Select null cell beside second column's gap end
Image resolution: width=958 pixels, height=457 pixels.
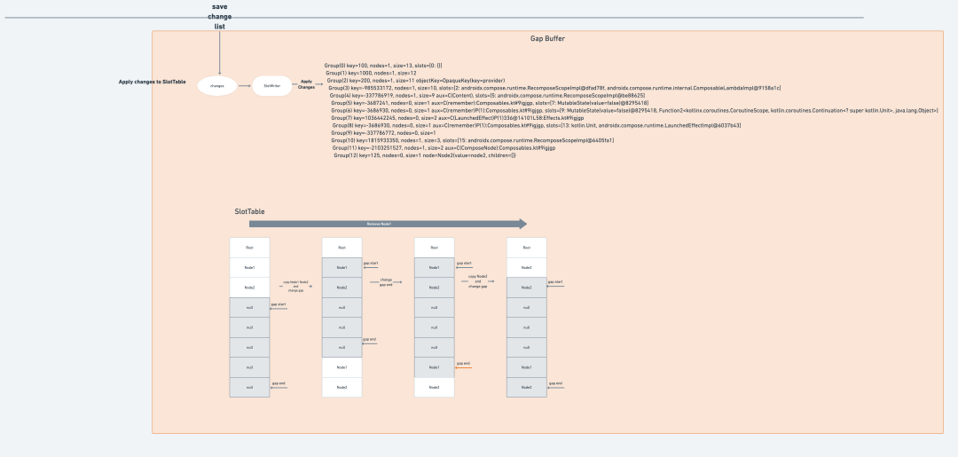tap(342, 347)
